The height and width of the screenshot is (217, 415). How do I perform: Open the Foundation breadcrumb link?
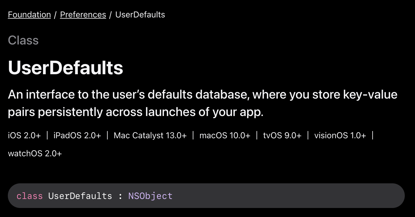pos(29,15)
